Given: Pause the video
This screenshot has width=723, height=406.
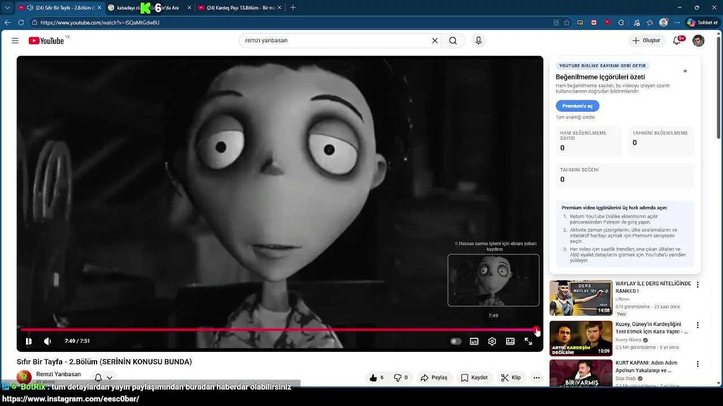Looking at the screenshot, I should point(29,341).
